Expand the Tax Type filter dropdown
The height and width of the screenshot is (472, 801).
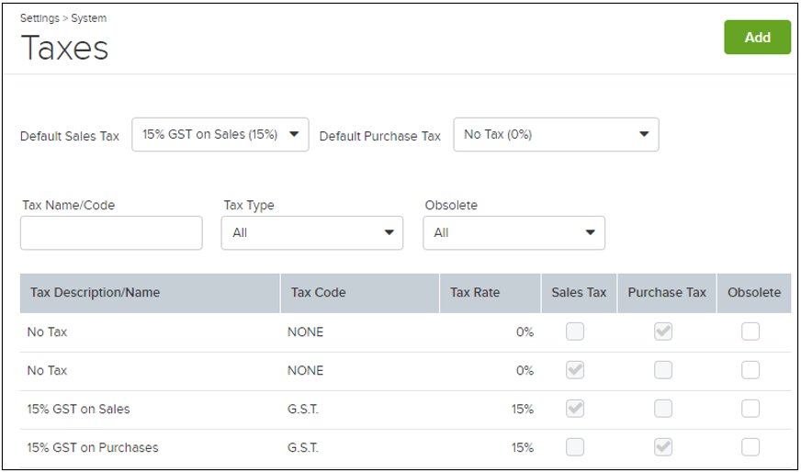(x=312, y=233)
